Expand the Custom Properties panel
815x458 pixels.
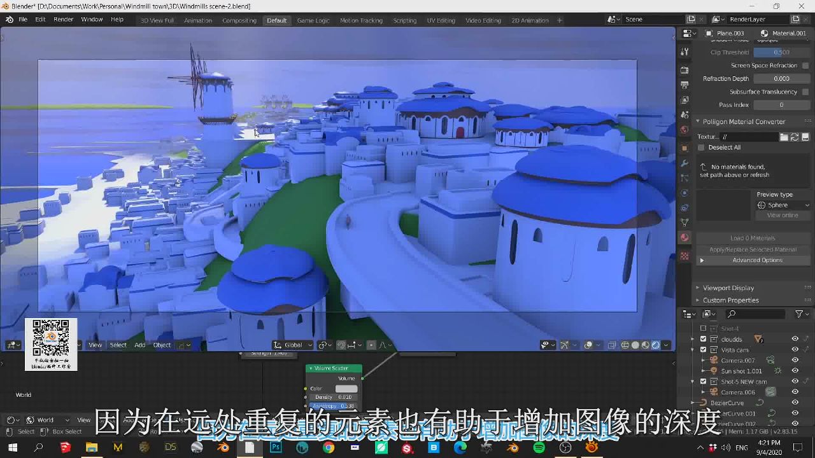[x=730, y=300]
